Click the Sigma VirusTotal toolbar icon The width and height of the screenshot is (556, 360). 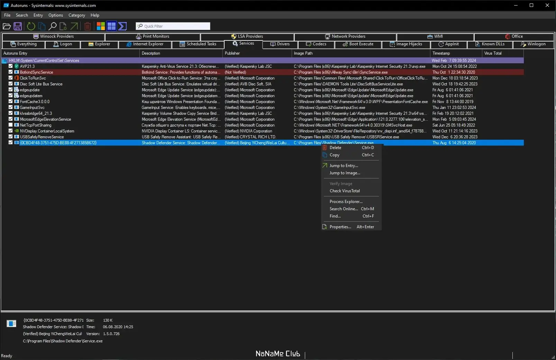[122, 26]
